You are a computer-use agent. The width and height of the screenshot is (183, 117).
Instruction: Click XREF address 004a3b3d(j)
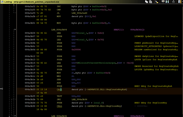pos(137,30)
